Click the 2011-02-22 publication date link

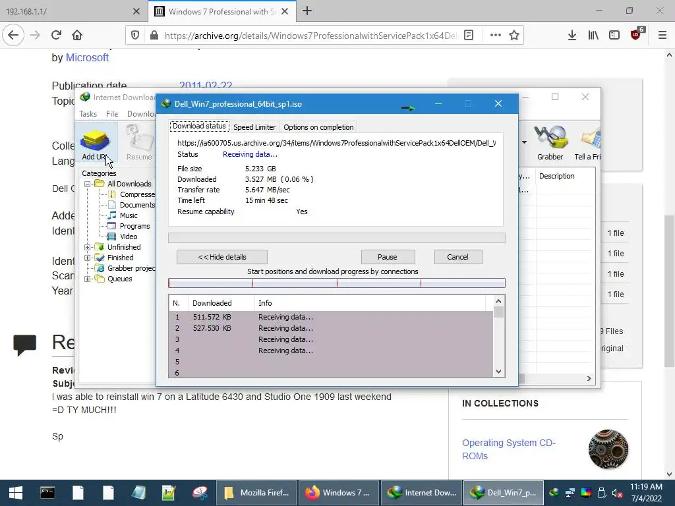[206, 85]
